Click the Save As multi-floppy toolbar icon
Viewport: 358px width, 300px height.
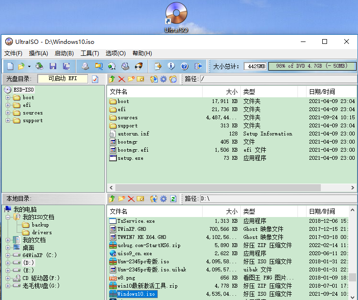pyautogui.click(x=66, y=66)
